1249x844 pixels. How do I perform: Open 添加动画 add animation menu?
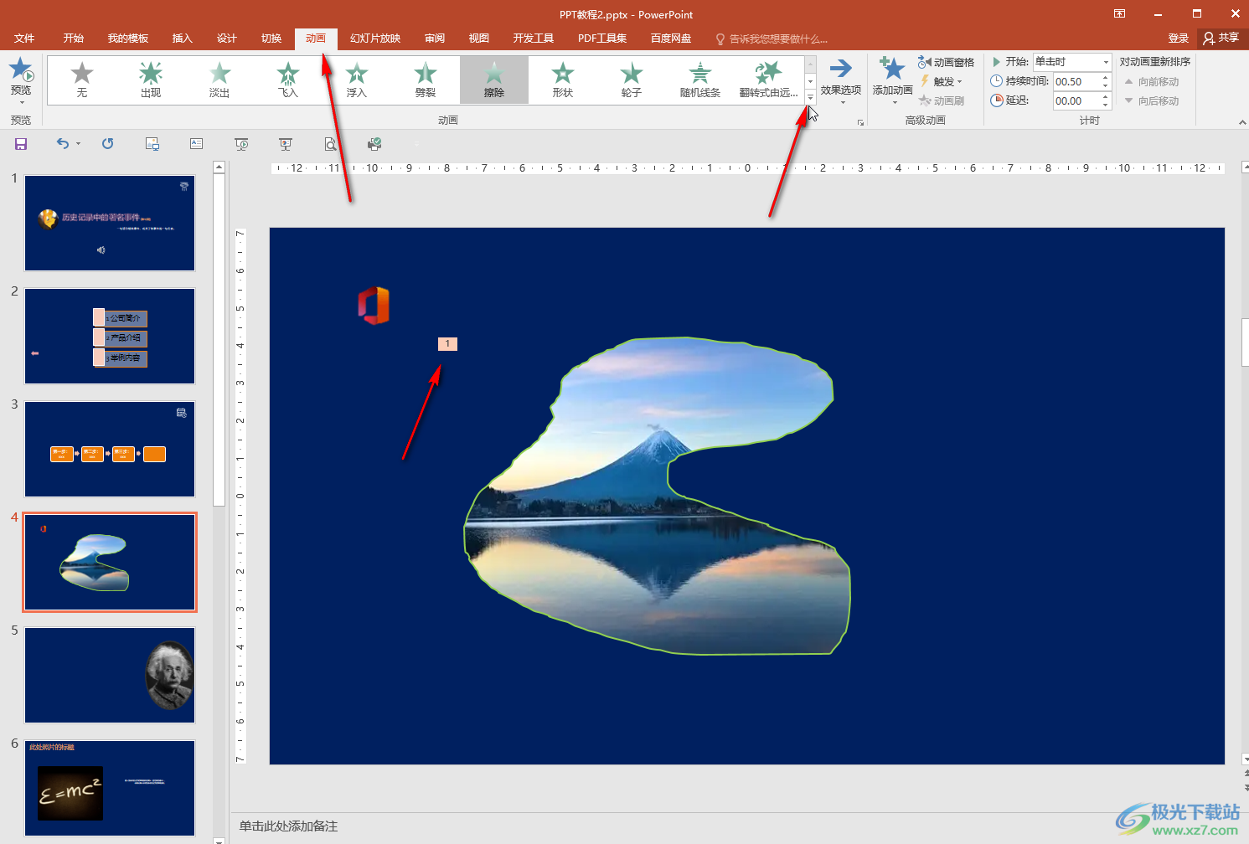tap(892, 80)
